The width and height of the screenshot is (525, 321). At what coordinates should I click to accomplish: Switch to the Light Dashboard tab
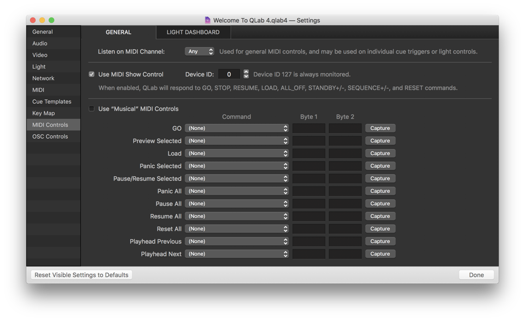(193, 32)
